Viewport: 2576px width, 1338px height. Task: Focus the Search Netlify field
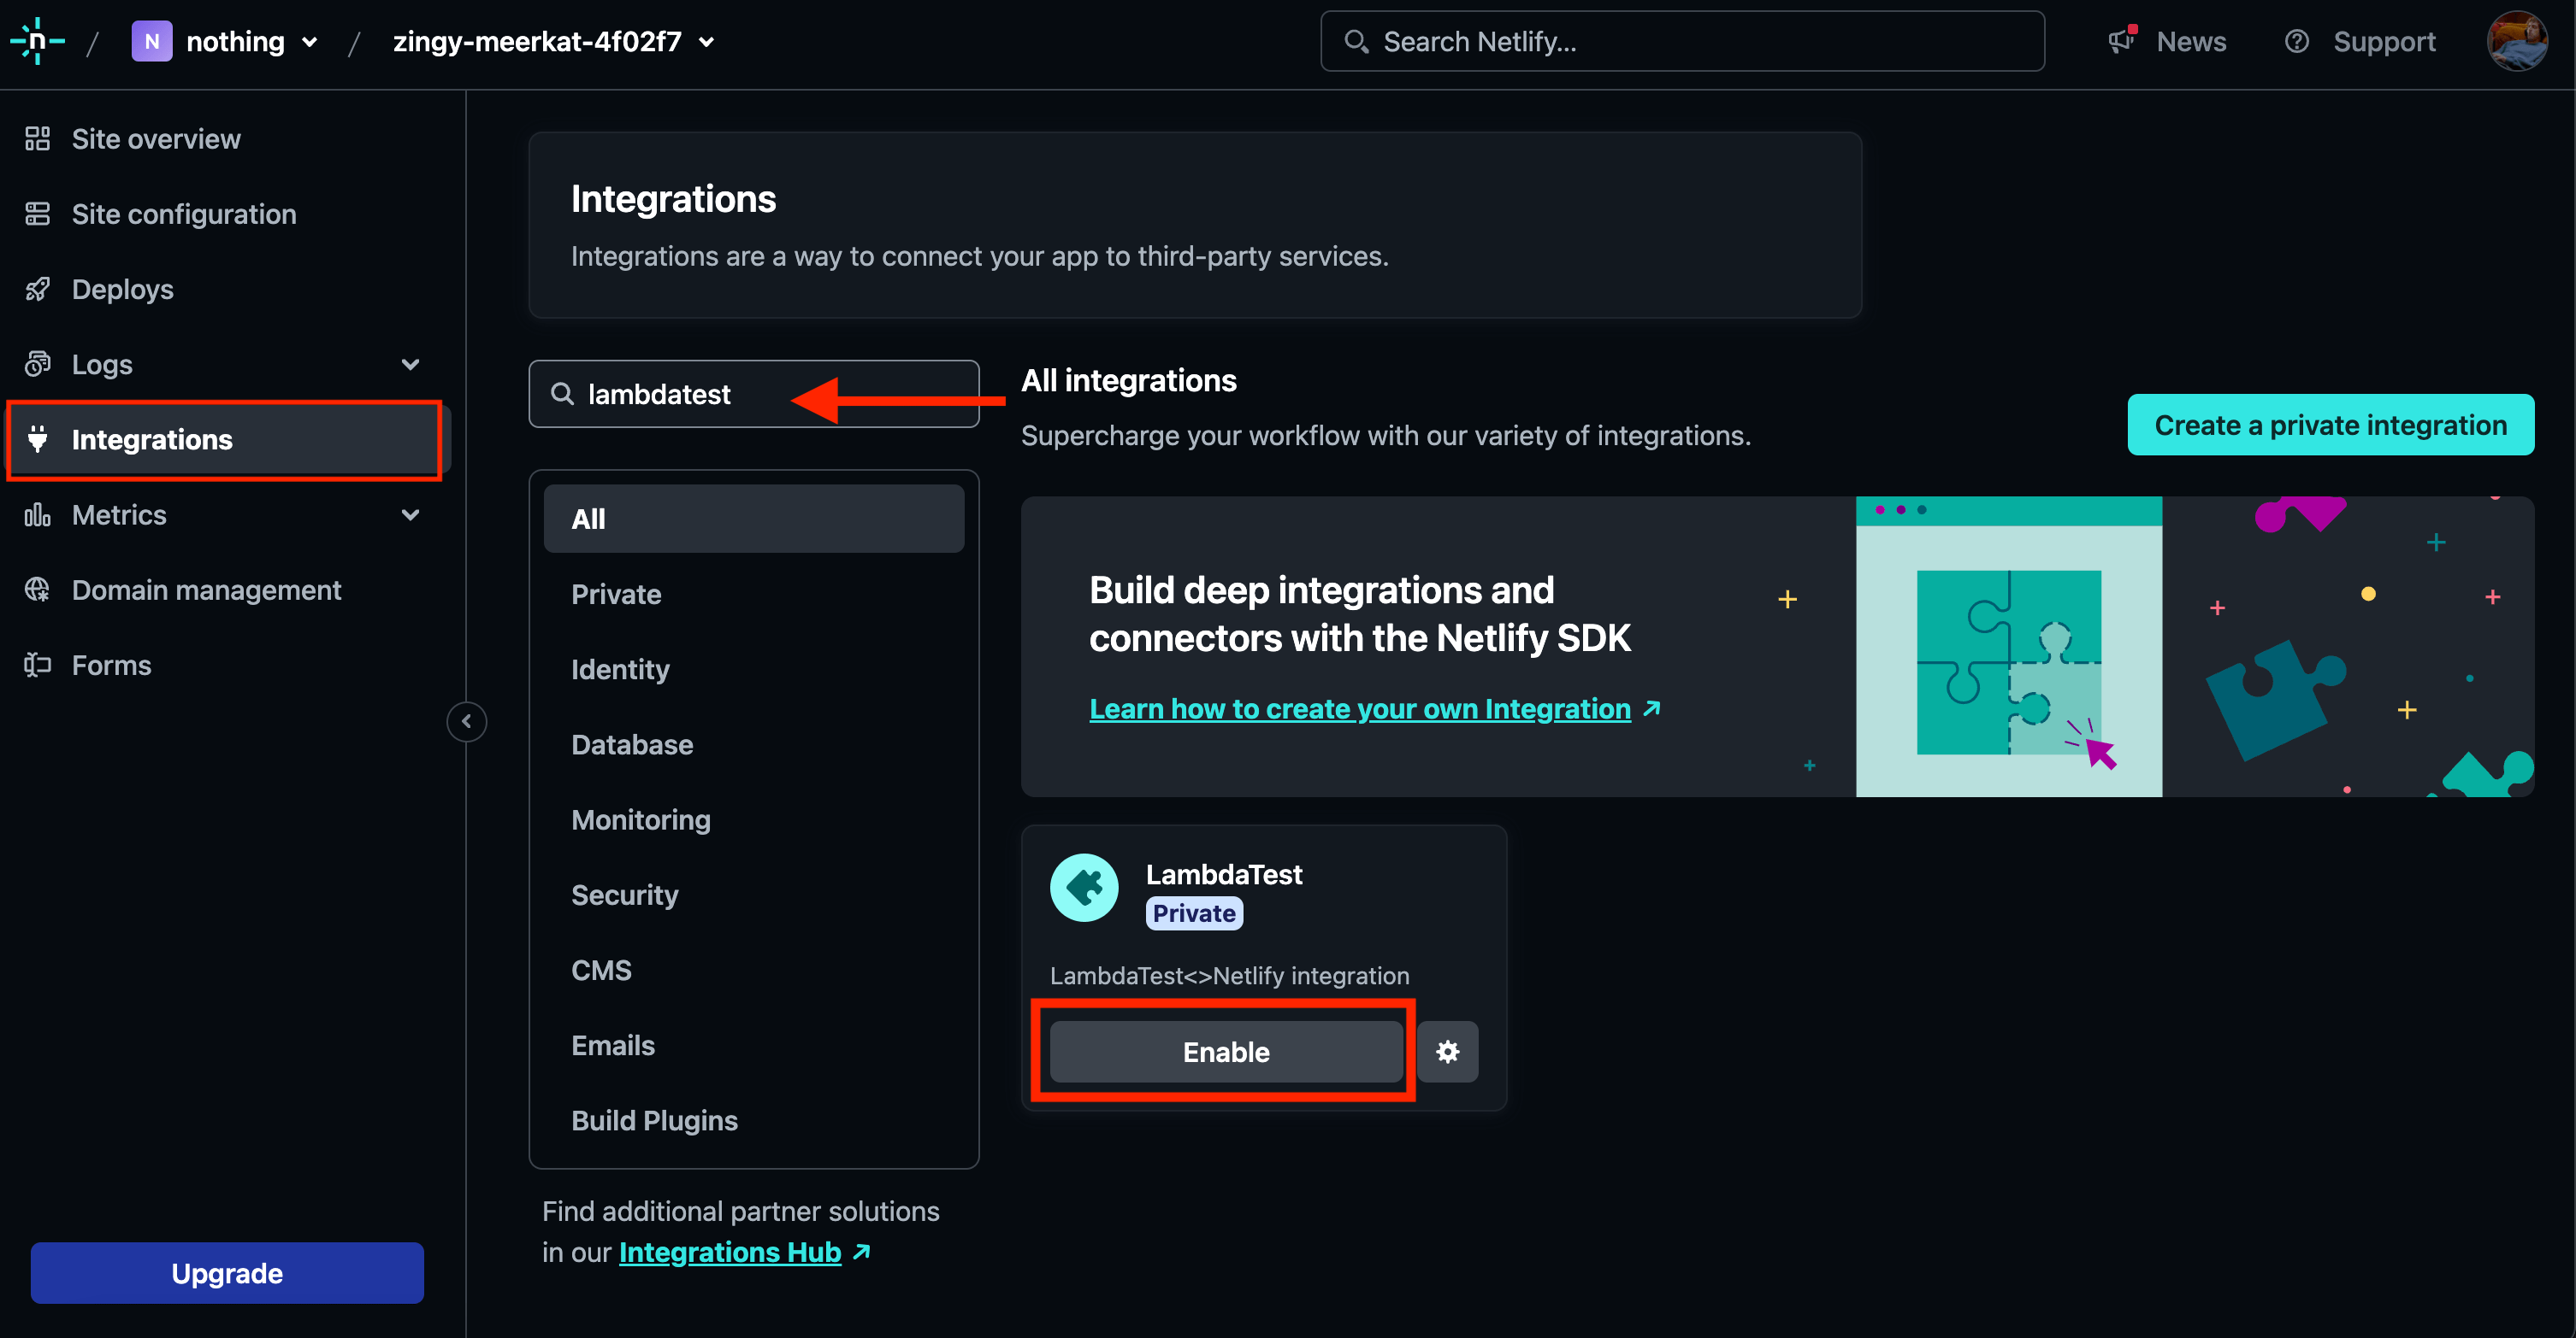click(x=1682, y=41)
